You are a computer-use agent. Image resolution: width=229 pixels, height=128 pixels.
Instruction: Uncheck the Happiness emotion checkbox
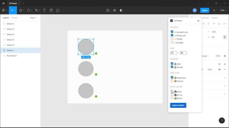coord(172,78)
